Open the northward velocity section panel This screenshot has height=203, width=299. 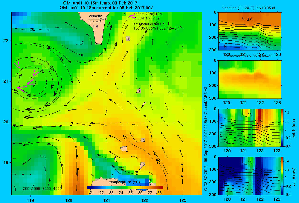pos(250,127)
